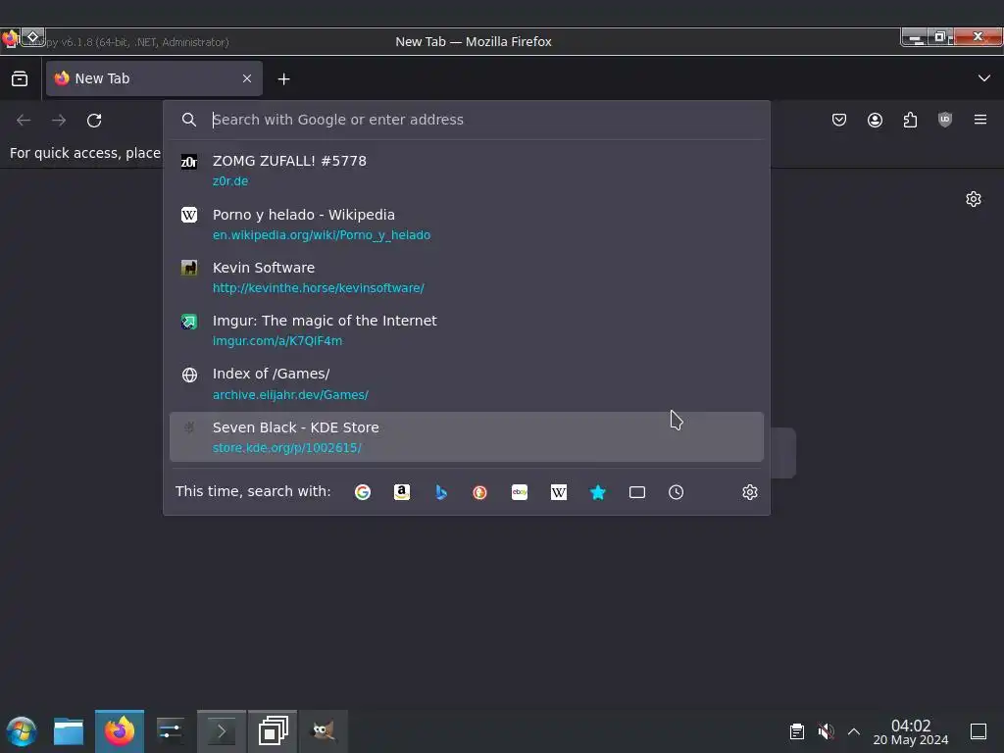Search this time with DuckDuckGo
This screenshot has height=753, width=1004.
click(x=479, y=492)
